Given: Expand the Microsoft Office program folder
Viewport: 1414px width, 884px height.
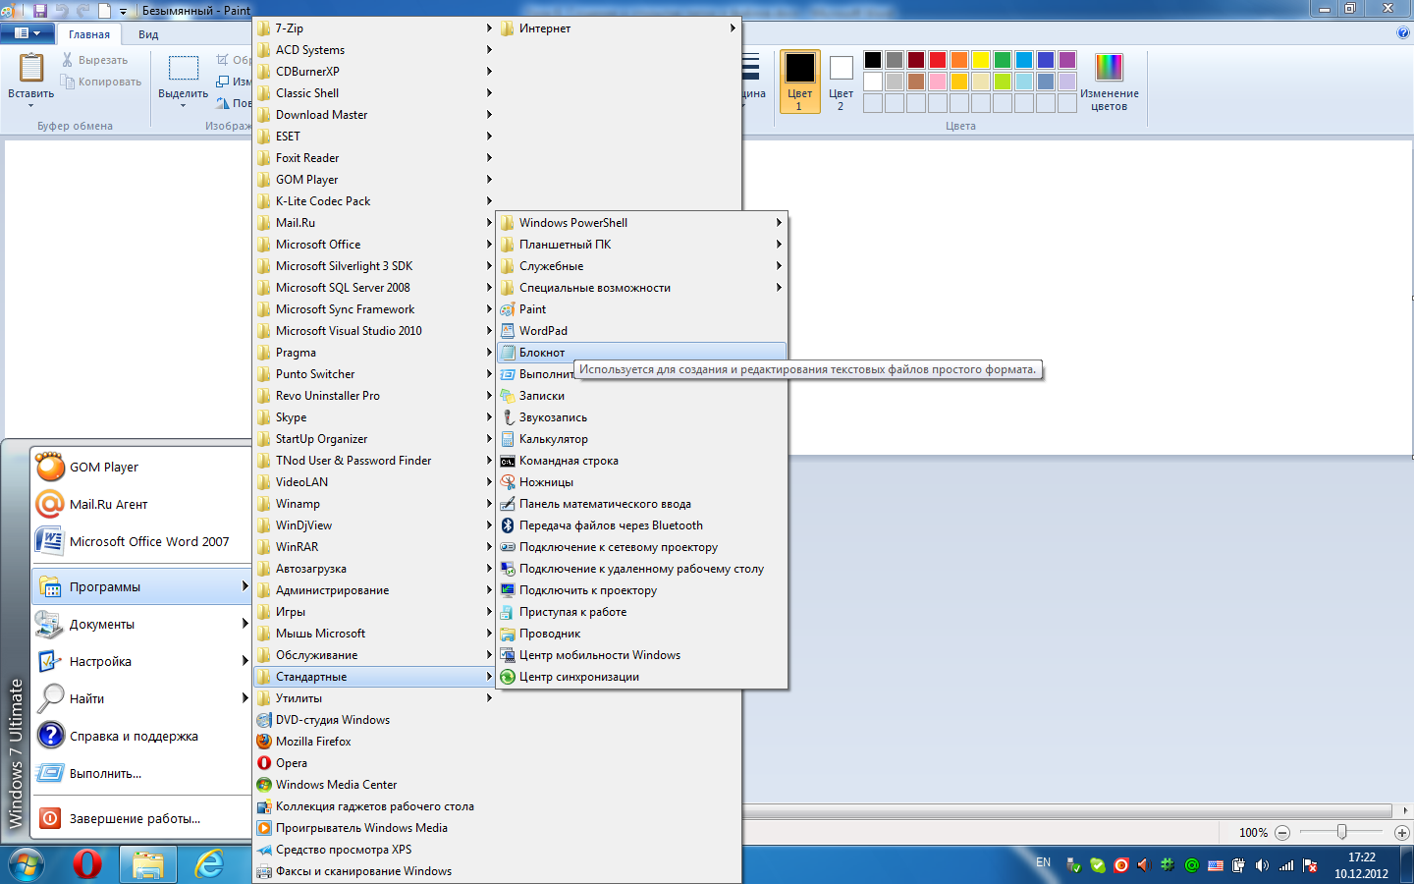Looking at the screenshot, I should coord(374,245).
